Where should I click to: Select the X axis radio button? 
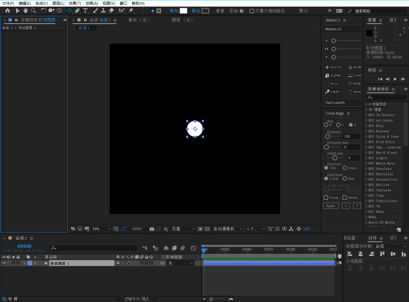(x=326, y=125)
